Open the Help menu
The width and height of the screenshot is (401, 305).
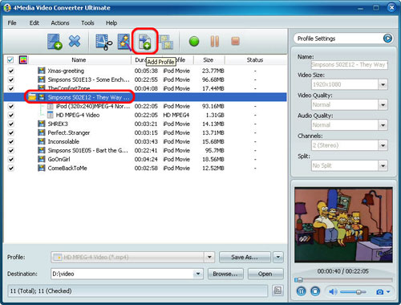point(111,23)
